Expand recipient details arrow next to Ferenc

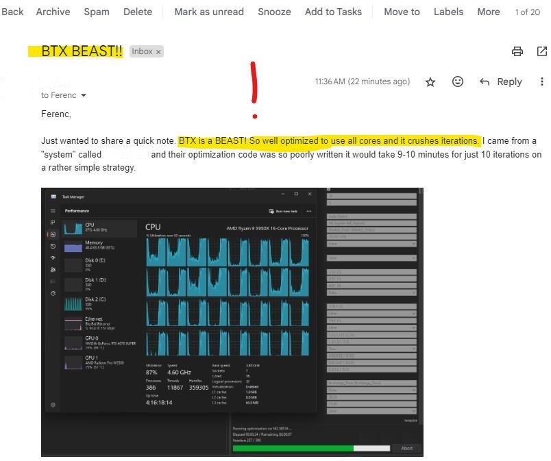coord(84,95)
